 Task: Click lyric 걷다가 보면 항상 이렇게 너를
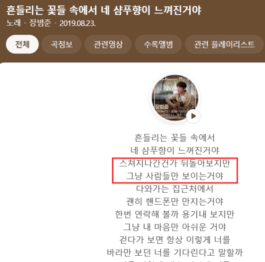click(175, 240)
